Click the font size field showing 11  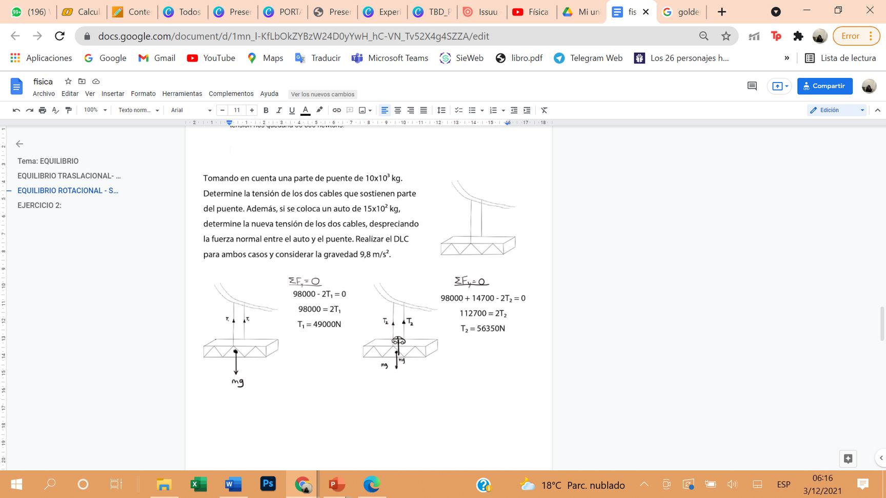click(237, 110)
